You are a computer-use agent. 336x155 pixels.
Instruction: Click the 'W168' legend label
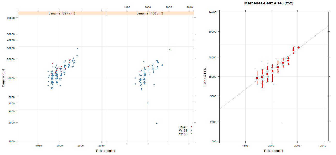click(x=183, y=131)
